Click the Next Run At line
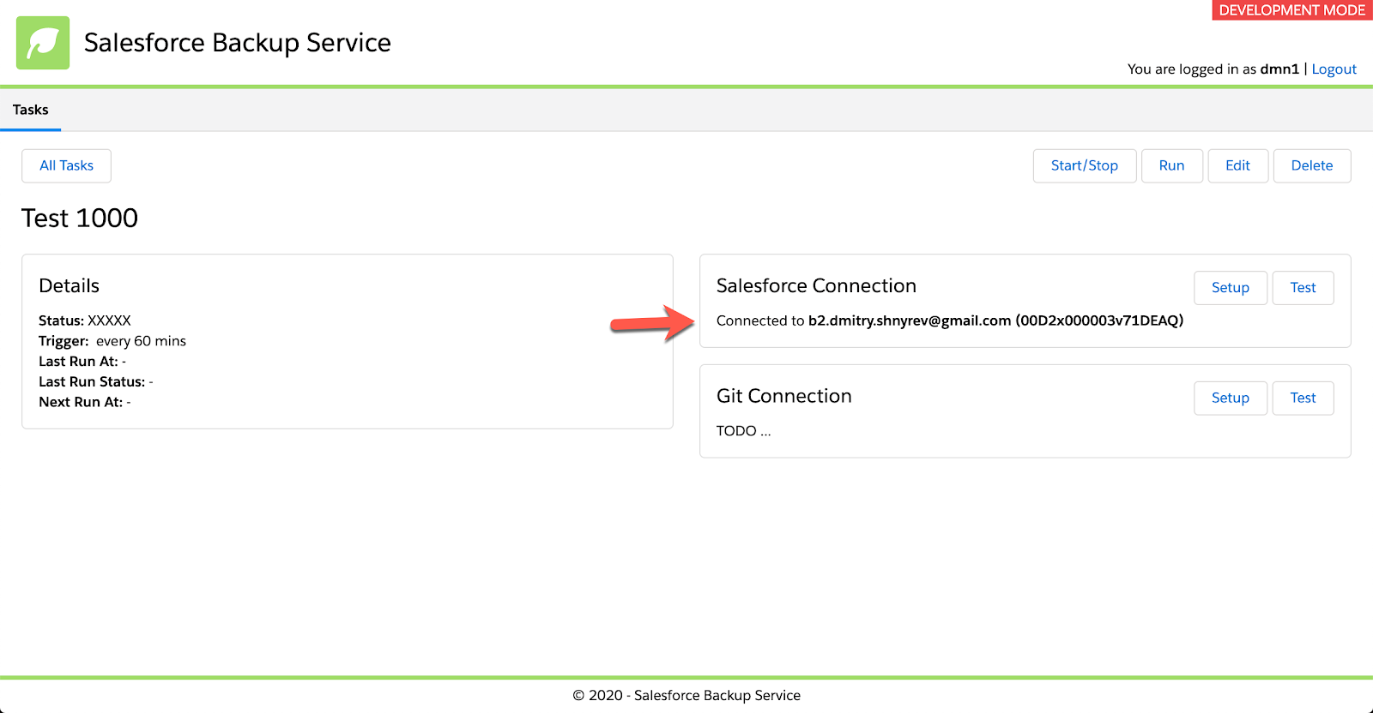The height and width of the screenshot is (713, 1373). coord(85,402)
